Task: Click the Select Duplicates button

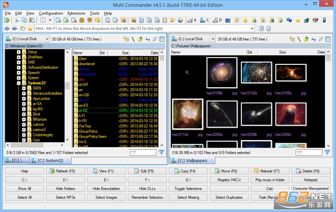Action: pos(229,197)
